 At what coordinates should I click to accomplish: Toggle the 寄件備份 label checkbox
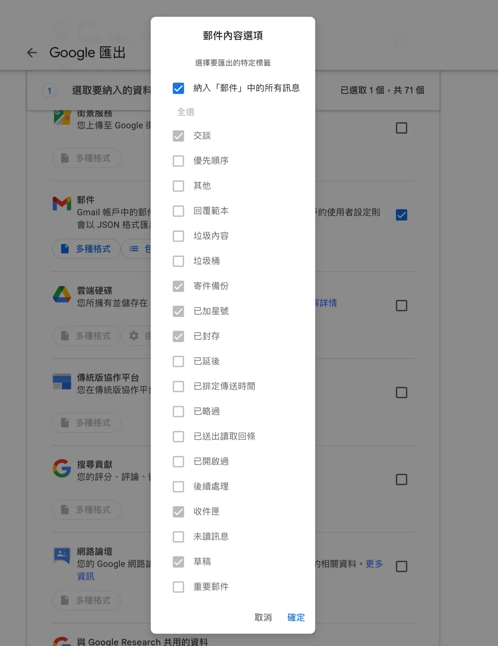[178, 286]
